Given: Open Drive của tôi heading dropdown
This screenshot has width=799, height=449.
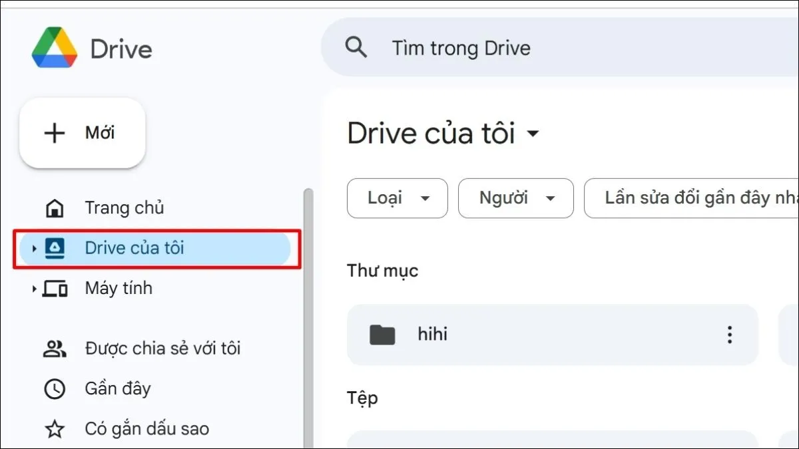Looking at the screenshot, I should 533,134.
